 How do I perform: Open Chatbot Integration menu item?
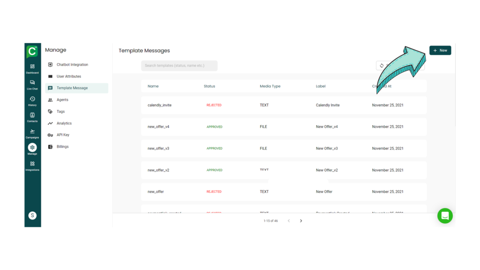[x=72, y=65]
